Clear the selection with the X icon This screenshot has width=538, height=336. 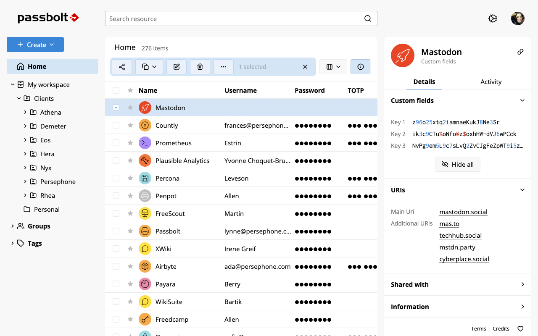click(x=305, y=67)
